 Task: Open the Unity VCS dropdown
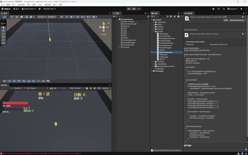tap(50, 9)
